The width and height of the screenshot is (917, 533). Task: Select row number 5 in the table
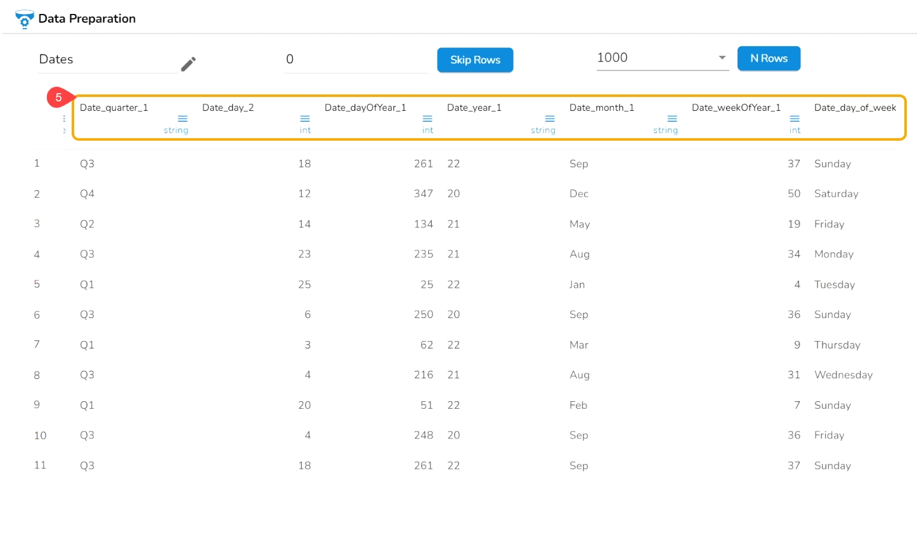[37, 285]
